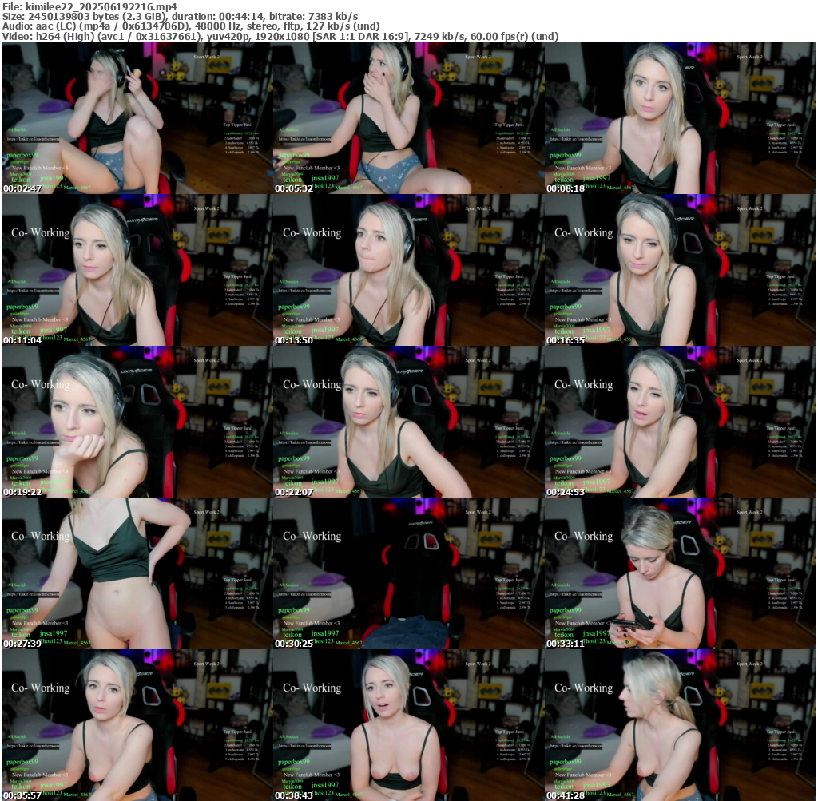The height and width of the screenshot is (801, 818).
Task: Pick the empty-chair thumbnail at 00:30:25
Action: tap(408, 573)
